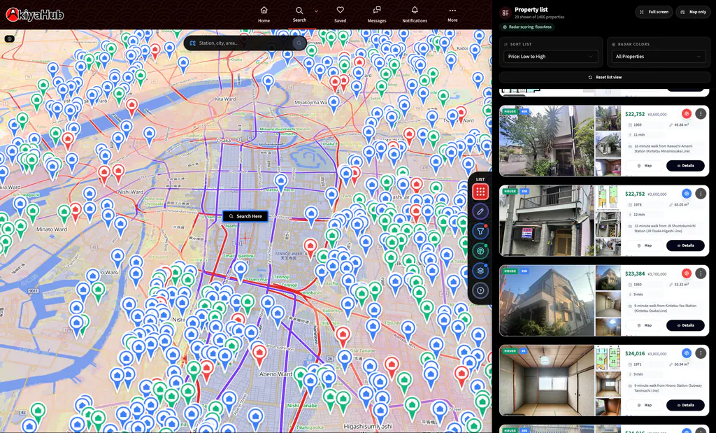Open the Sort List 'Price: Low to High' dropdown

point(551,57)
